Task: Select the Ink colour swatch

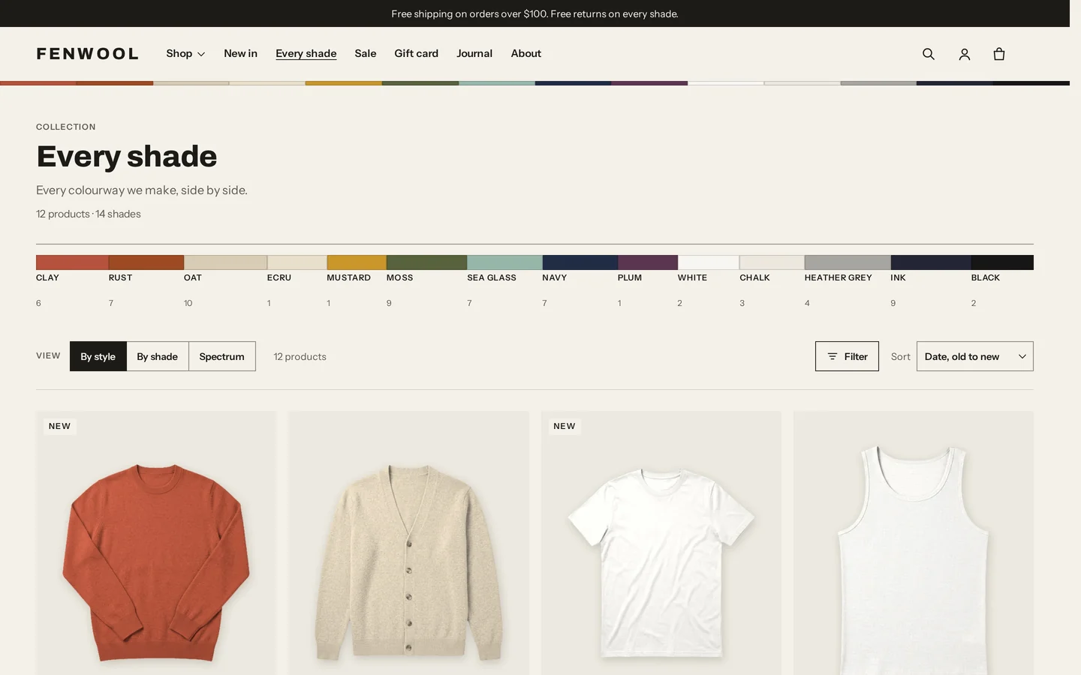Action: click(x=931, y=262)
